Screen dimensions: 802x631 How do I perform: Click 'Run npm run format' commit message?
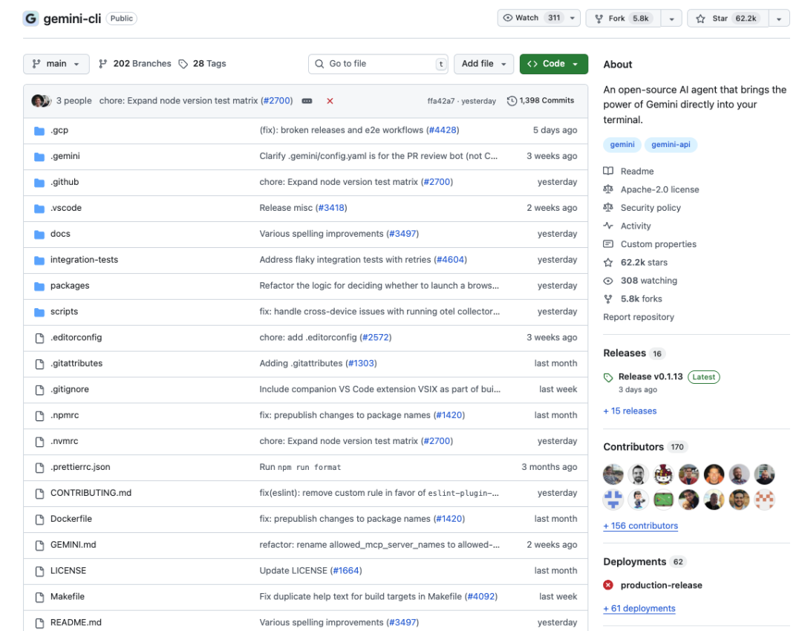pos(300,467)
